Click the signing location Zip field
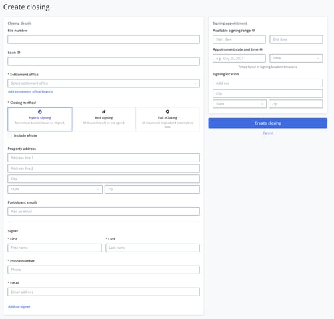 point(296,104)
